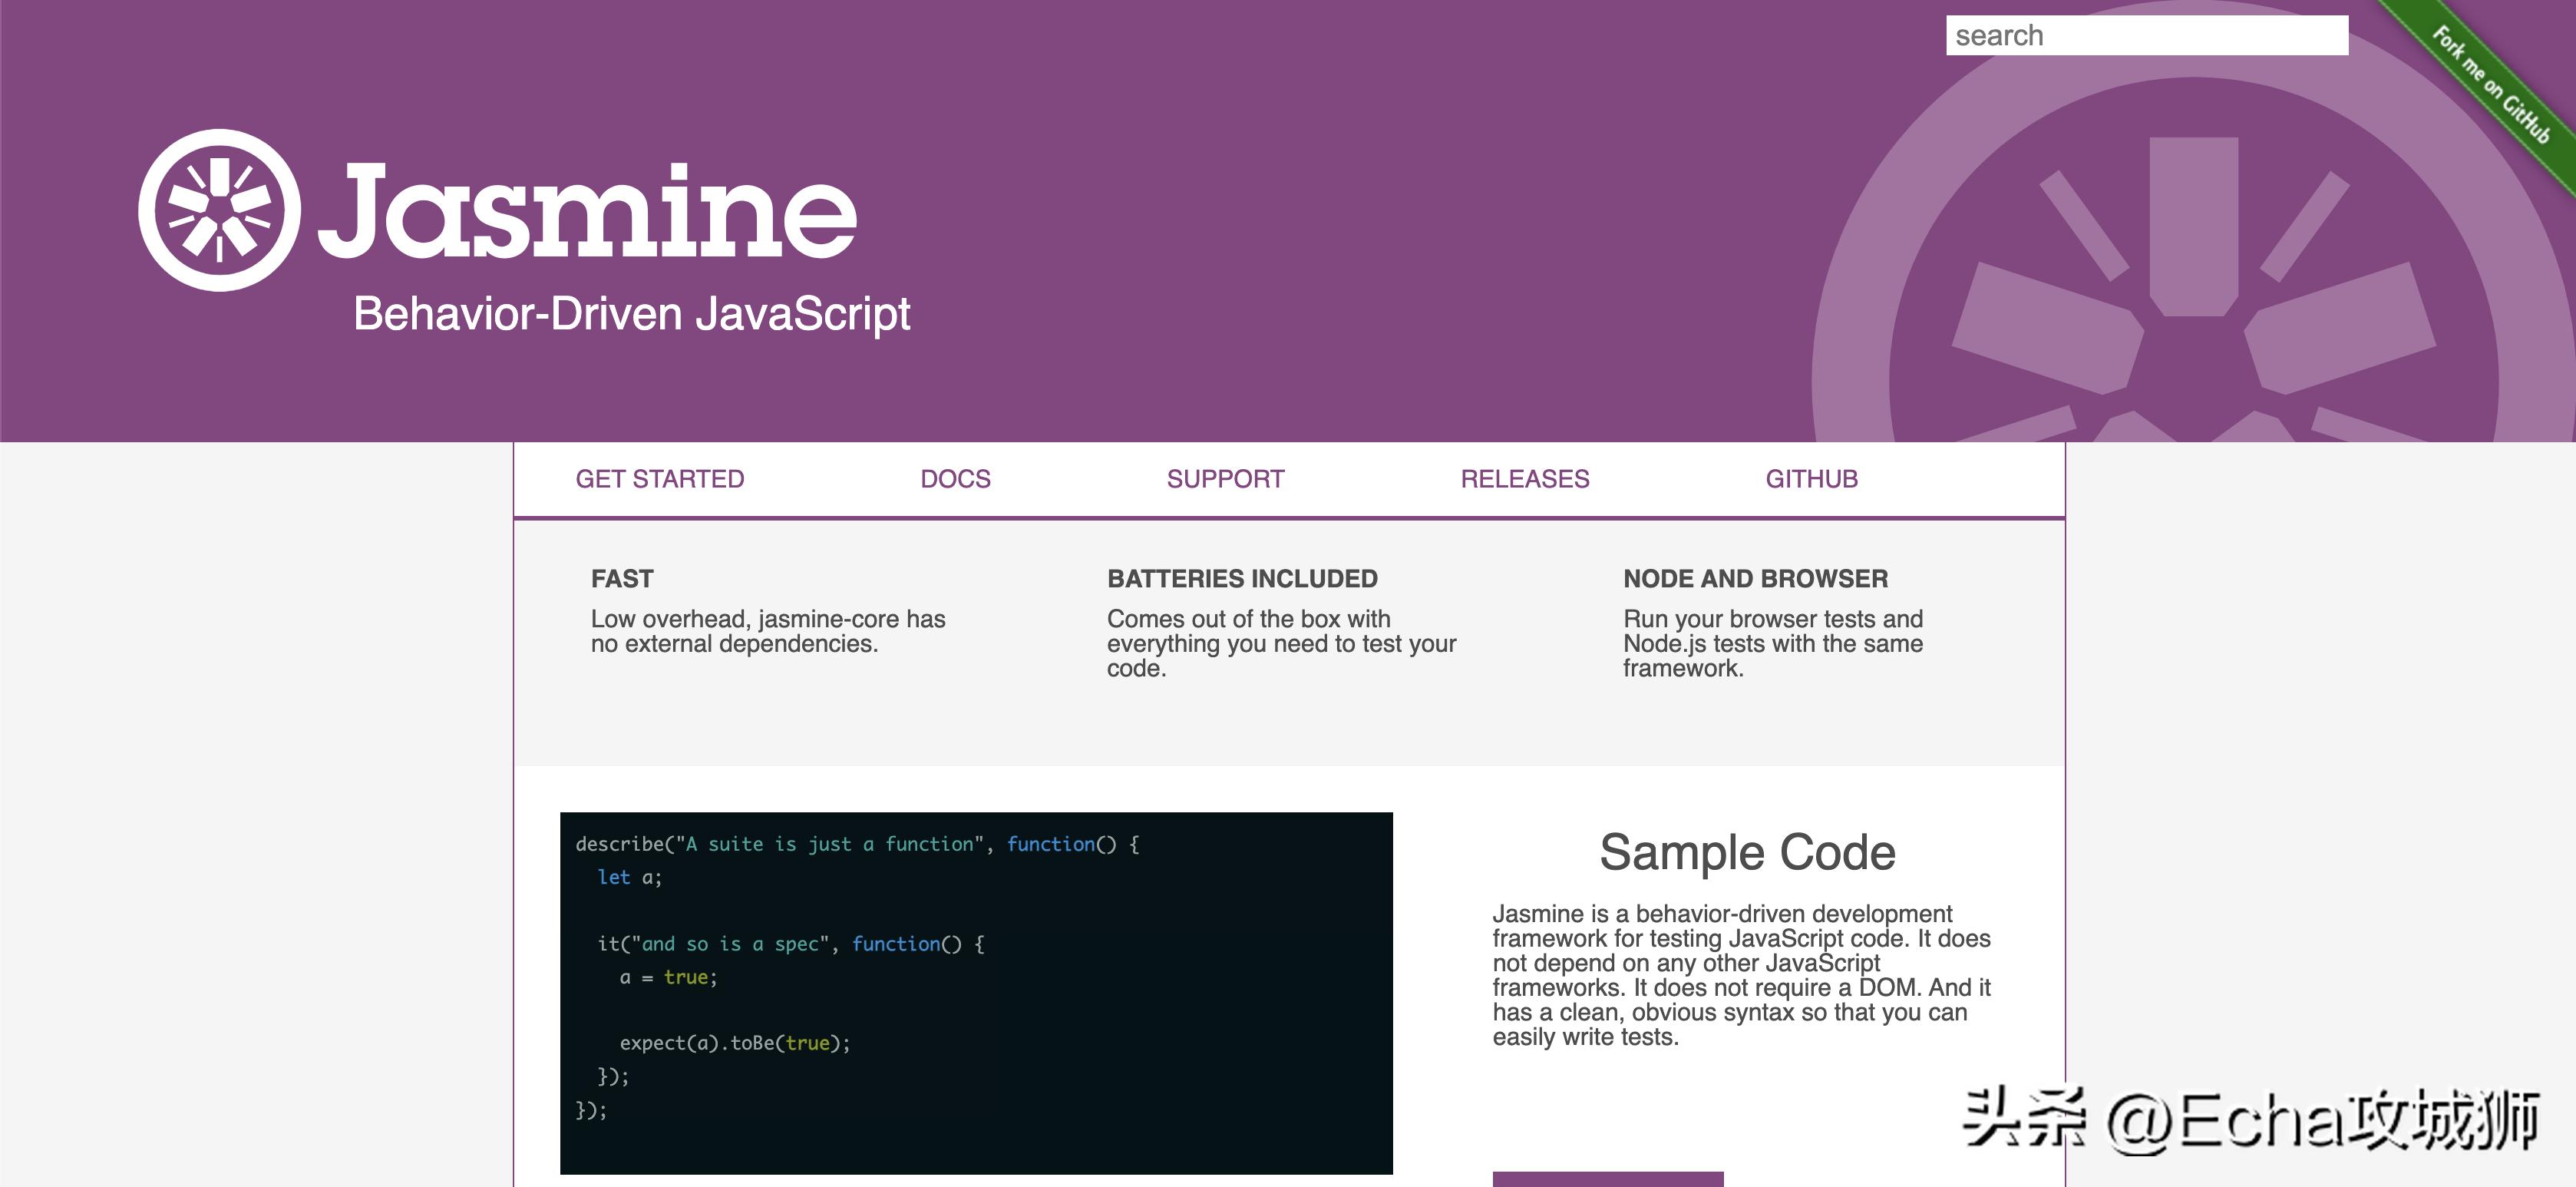Visit the GITHUB navigation link

(1811, 479)
